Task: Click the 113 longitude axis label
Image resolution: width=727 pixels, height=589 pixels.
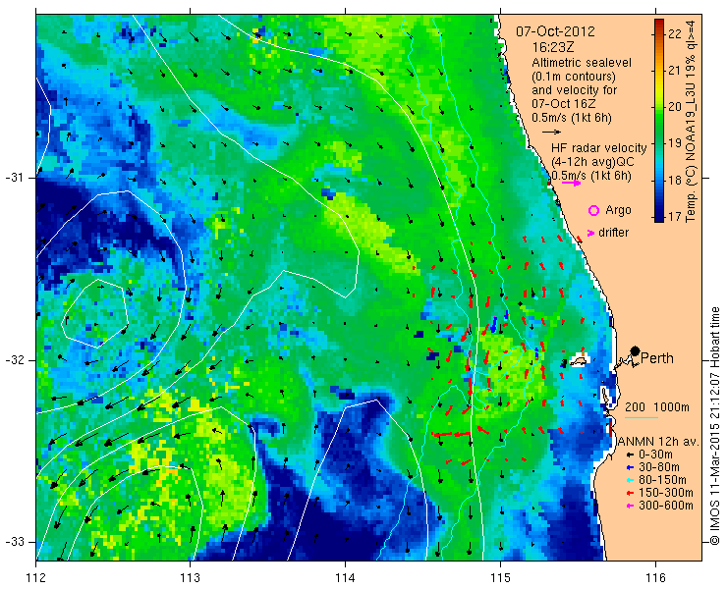Action: tap(191, 578)
